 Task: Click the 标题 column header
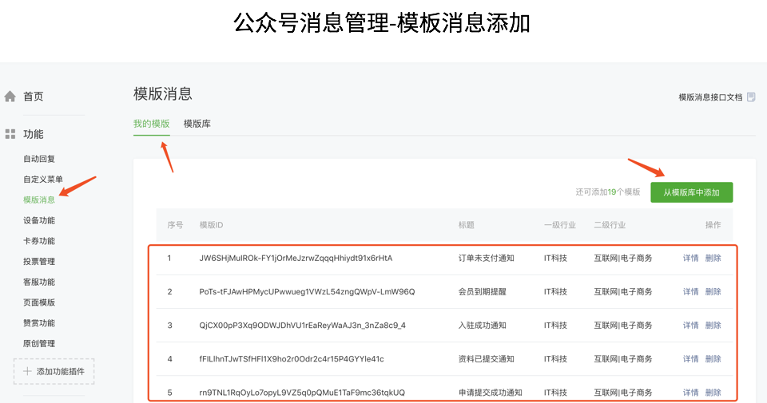(466, 225)
